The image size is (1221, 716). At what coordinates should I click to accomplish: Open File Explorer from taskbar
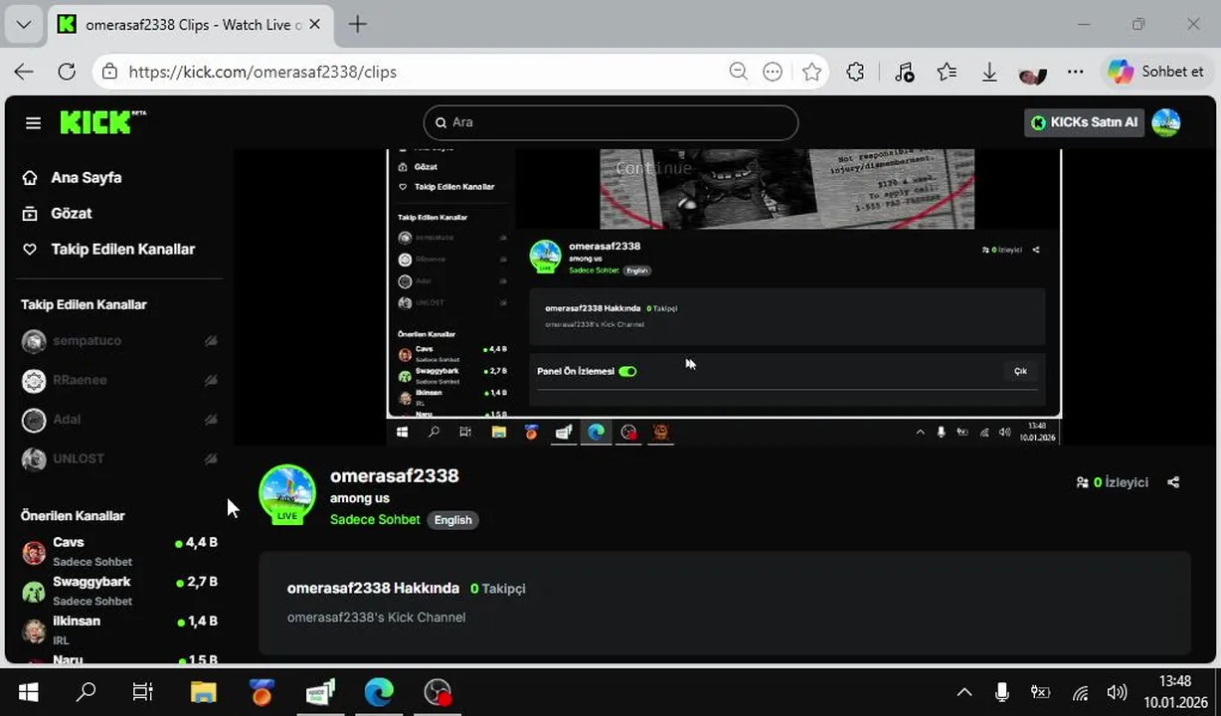[203, 692]
